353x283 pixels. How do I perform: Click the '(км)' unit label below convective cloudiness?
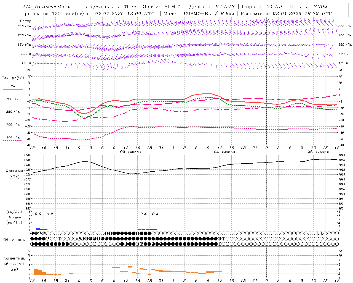tap(14, 269)
